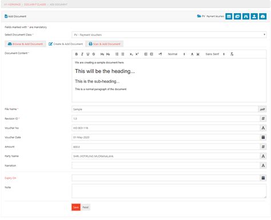Clear formatting with the Tx icon
271x220 pixels.
[x=232, y=54]
